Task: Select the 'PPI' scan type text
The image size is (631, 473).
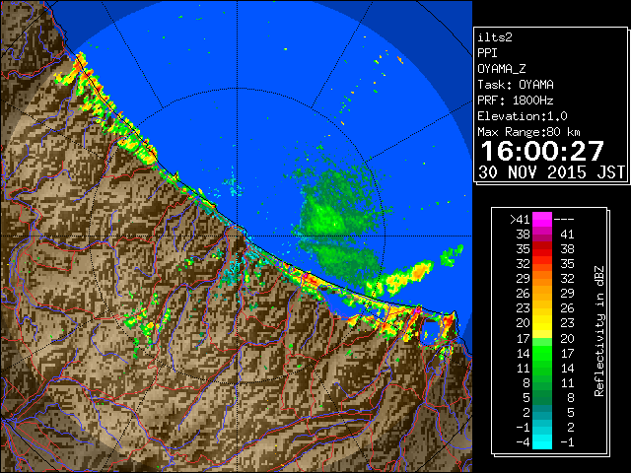Action: [x=487, y=53]
